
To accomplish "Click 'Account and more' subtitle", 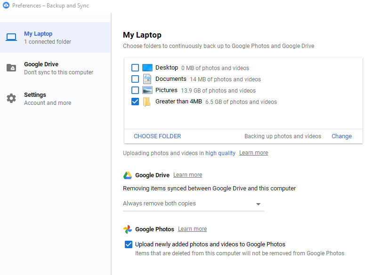I will click(48, 103).
